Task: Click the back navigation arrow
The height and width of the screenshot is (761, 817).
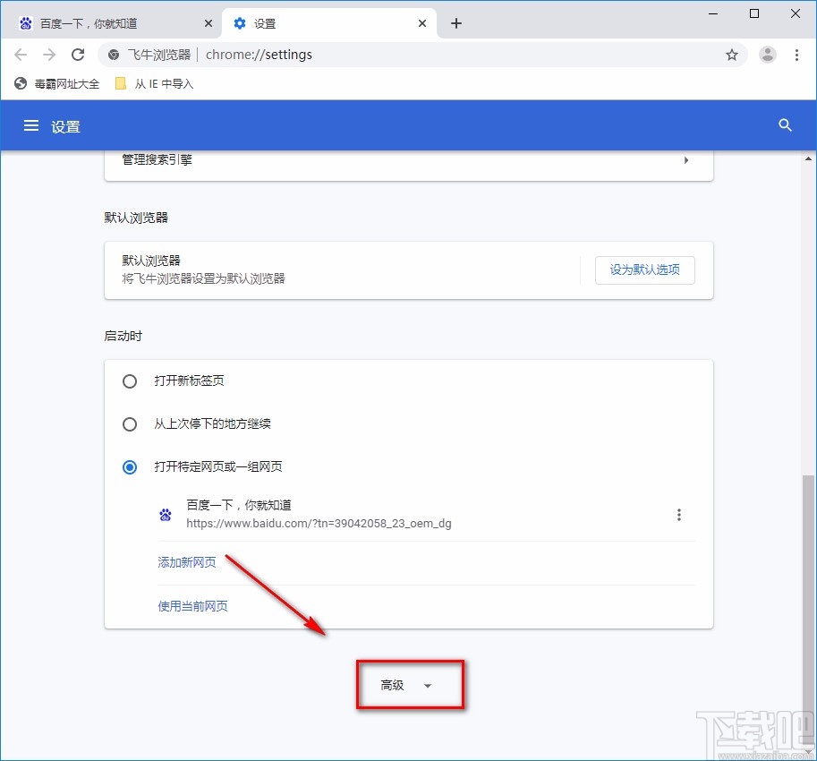Action: point(21,55)
